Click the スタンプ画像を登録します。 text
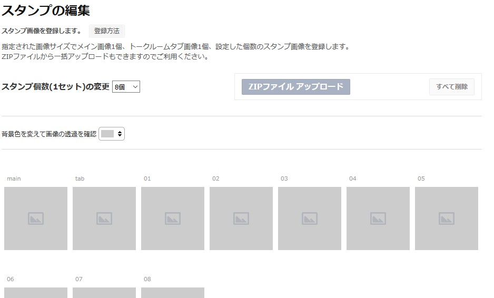494x298 pixels. click(42, 31)
